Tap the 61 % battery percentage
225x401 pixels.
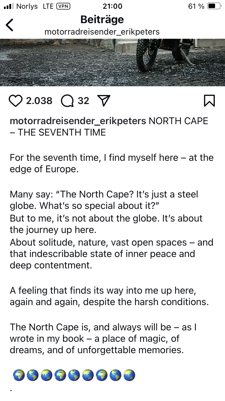point(196,6)
